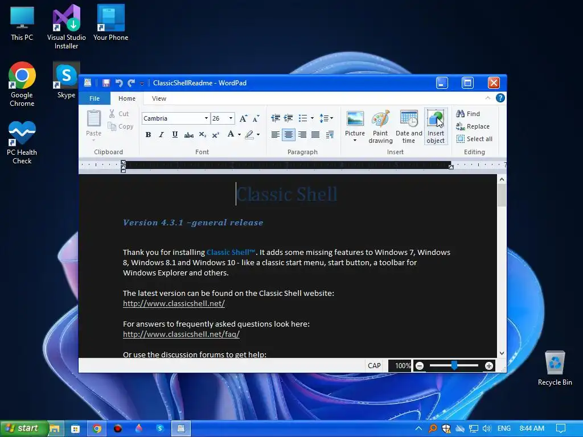Screen dimensions: 583x437
Task: Open the Skype icon on the taskbar
Action: (160, 429)
